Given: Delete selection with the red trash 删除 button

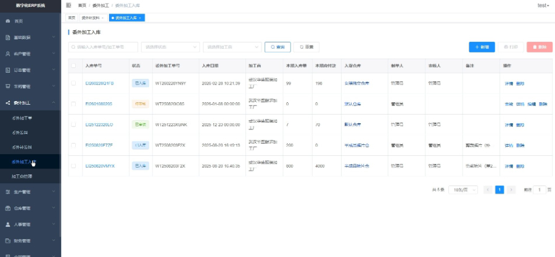Looking at the screenshot, I should (x=540, y=47).
